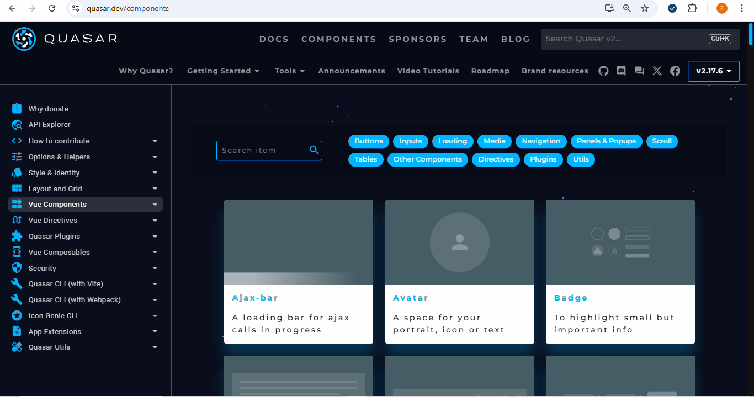Screen dimensions: 754x397
Task: Click the How to contribute code icon
Action: point(17,141)
